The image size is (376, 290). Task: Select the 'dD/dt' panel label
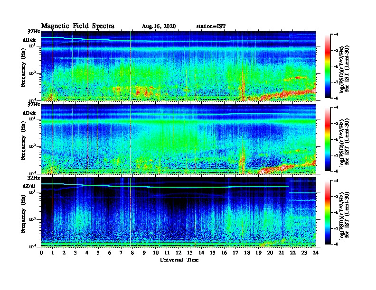29,113
